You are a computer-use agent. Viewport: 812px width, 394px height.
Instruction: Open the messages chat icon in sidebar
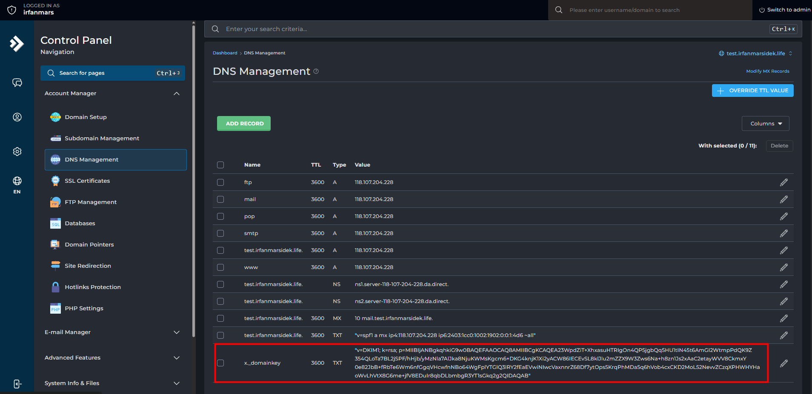click(x=17, y=82)
